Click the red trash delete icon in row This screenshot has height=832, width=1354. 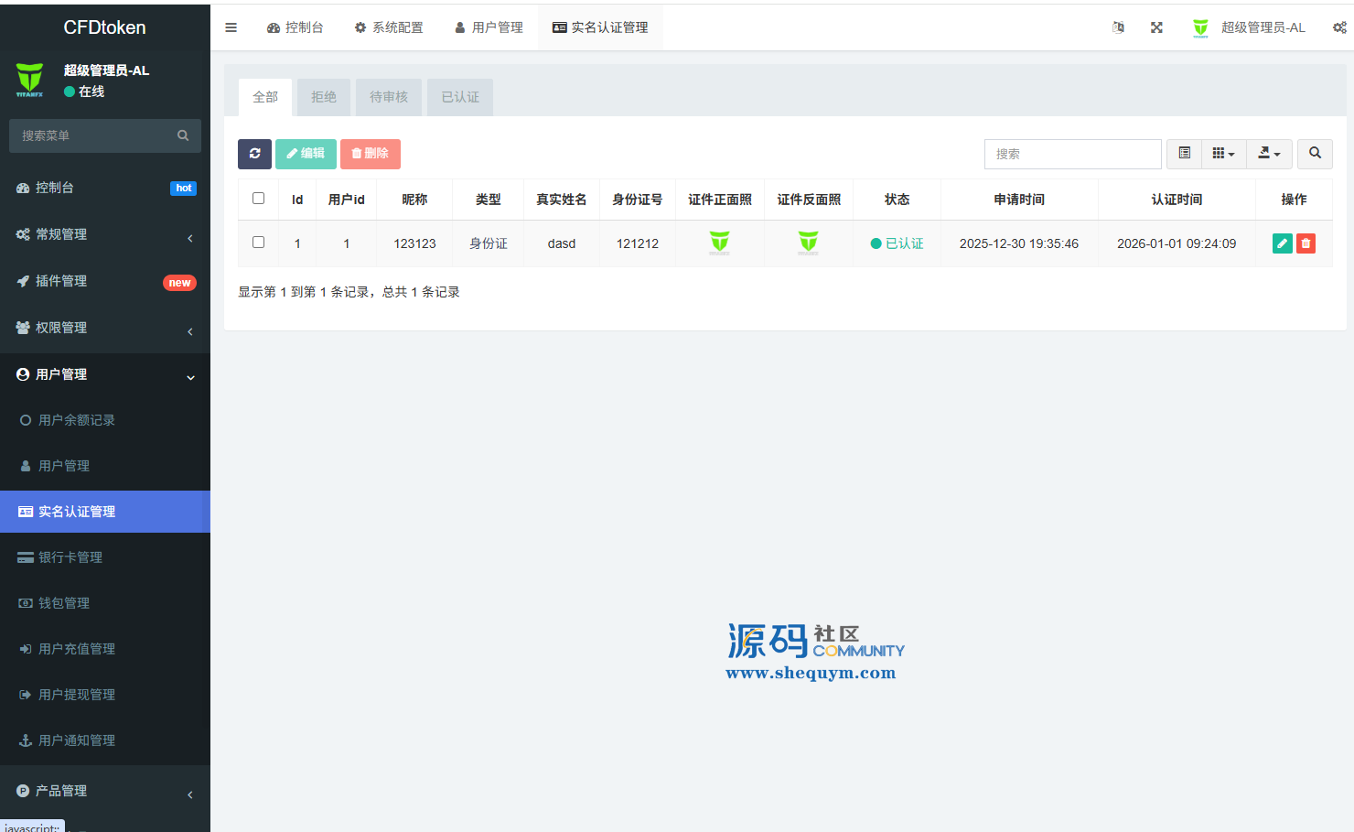(1306, 243)
